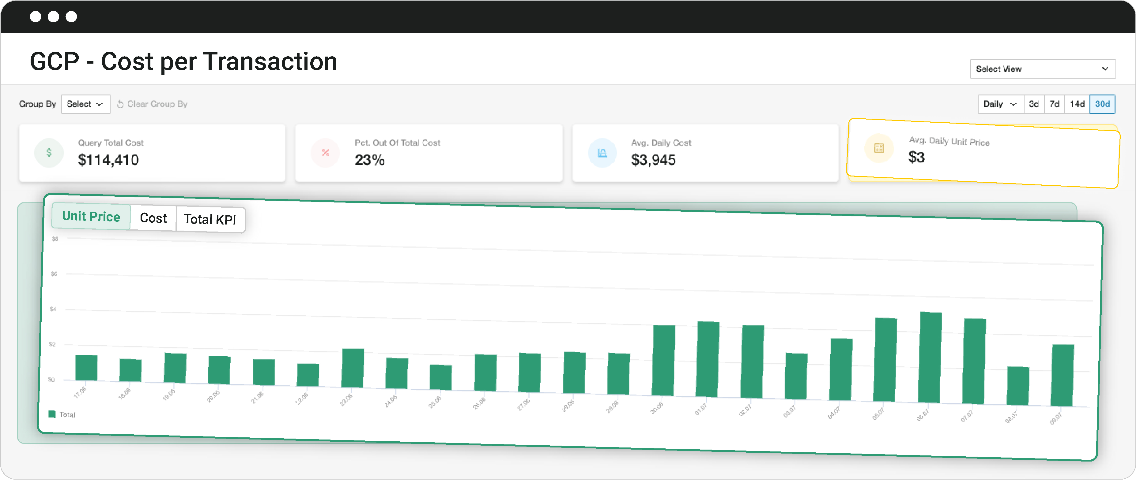This screenshot has height=486, width=1140.
Task: Click the $3 Avg. Daily Unit Price value
Action: tap(916, 157)
